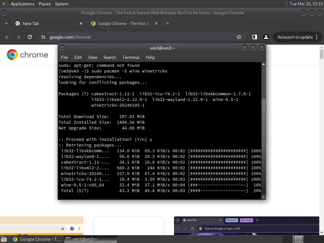Select Google Chrome in bottom taskbar
The height and width of the screenshot is (243, 324).
pos(37,239)
